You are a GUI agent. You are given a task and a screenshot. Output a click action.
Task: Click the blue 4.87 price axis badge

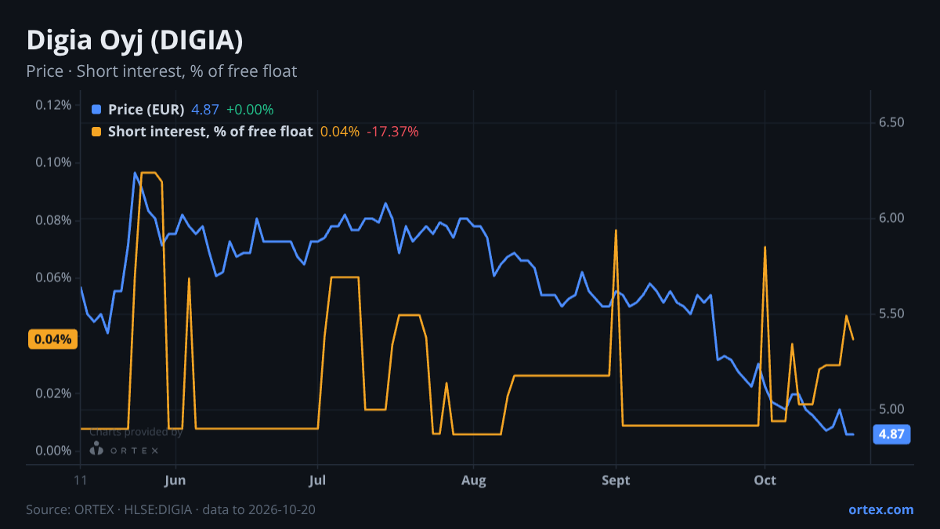click(x=891, y=434)
